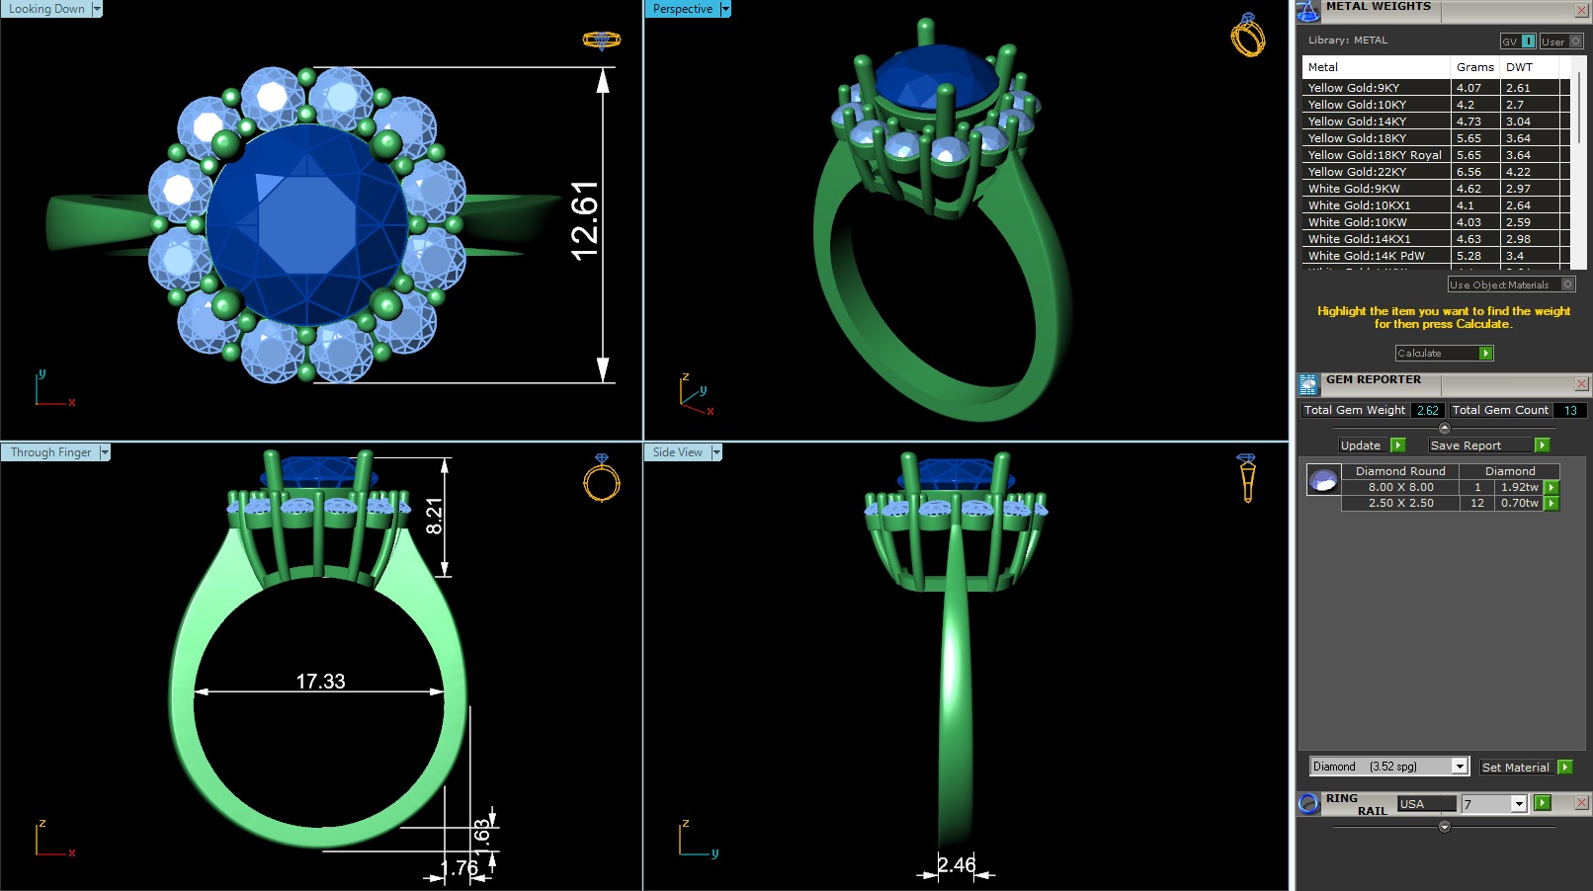Image resolution: width=1593 pixels, height=891 pixels.
Task: Click the Total Gem Weight value 2.62
Action: tap(1427, 410)
